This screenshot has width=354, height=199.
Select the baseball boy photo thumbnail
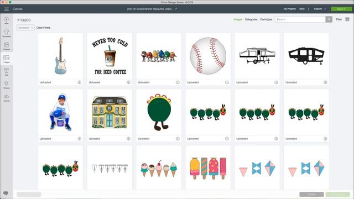[x=60, y=112]
